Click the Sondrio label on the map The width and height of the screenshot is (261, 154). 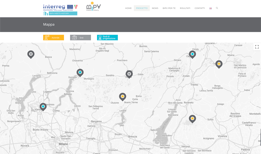click(x=110, y=75)
